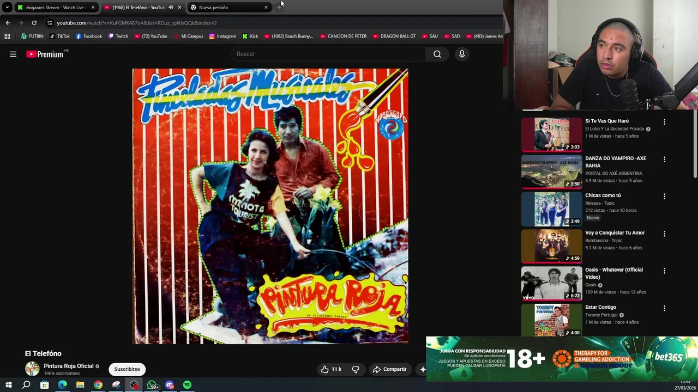This screenshot has width=698, height=392.
Task: Open Pintura Roja Oficial channel avatar
Action: [32, 369]
